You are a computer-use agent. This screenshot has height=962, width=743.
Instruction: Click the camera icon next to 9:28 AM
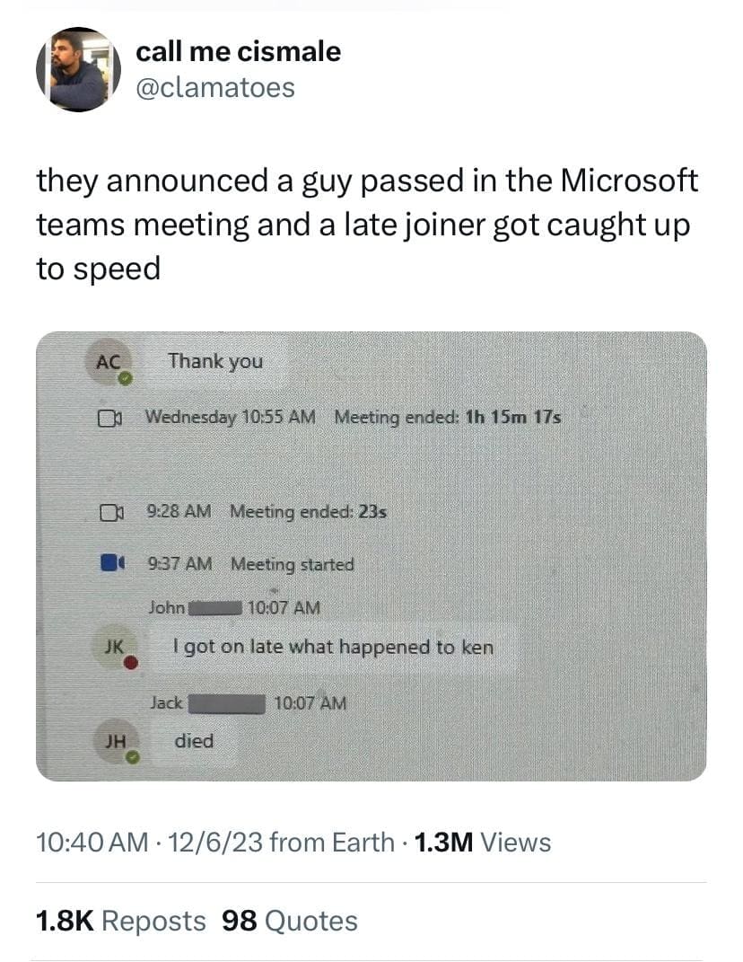109,512
